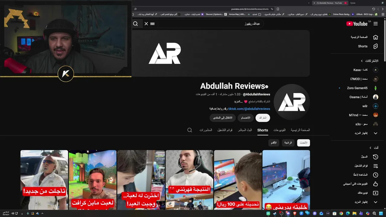Open the Kasa subscription channel
The height and width of the screenshot is (217, 386).
pos(365,70)
